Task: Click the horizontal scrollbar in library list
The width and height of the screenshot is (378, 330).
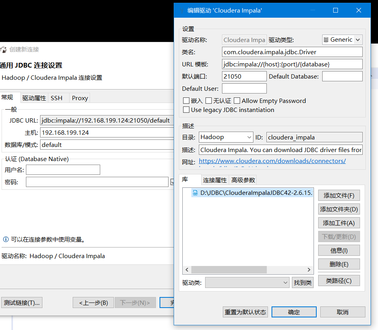Action: pyautogui.click(x=248, y=270)
